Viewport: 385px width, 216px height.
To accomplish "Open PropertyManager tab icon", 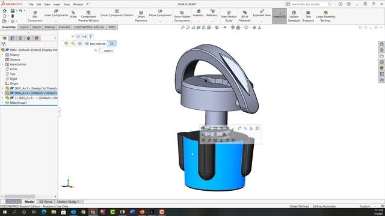I will 13,38.
